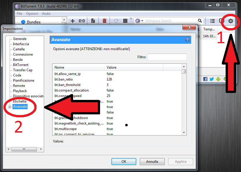The image size is (241, 172).
Task: Select BitTorrent in settings tree
Action: (21, 65)
